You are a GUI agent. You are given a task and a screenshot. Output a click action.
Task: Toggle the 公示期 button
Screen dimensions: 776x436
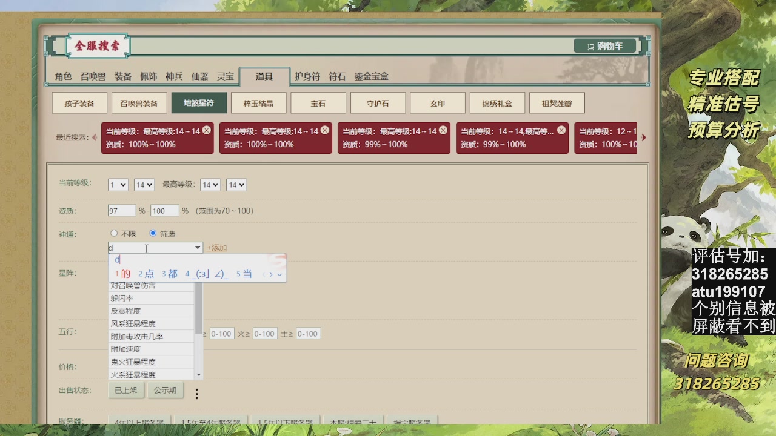(165, 390)
